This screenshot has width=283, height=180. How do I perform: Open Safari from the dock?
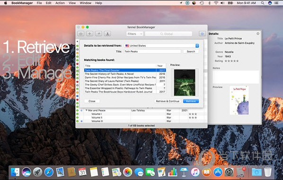pos(49,172)
